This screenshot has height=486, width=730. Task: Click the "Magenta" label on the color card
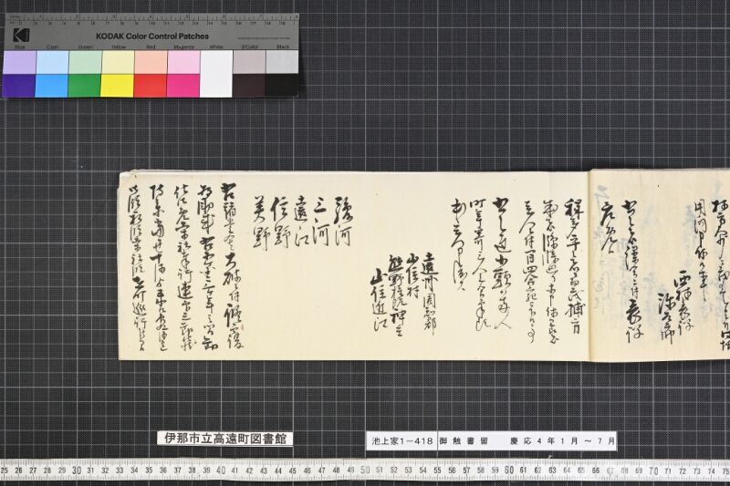184,47
